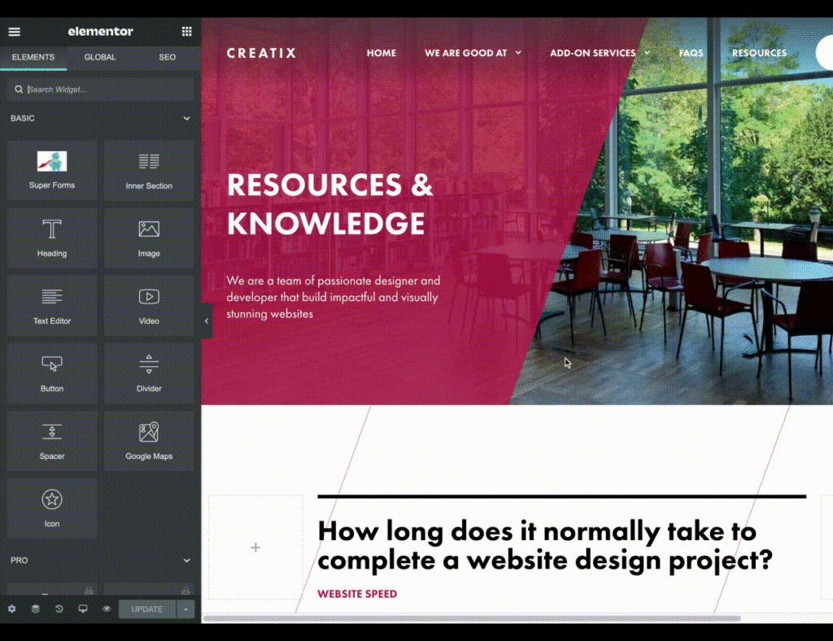Switch to the GLOBAL tab

100,58
